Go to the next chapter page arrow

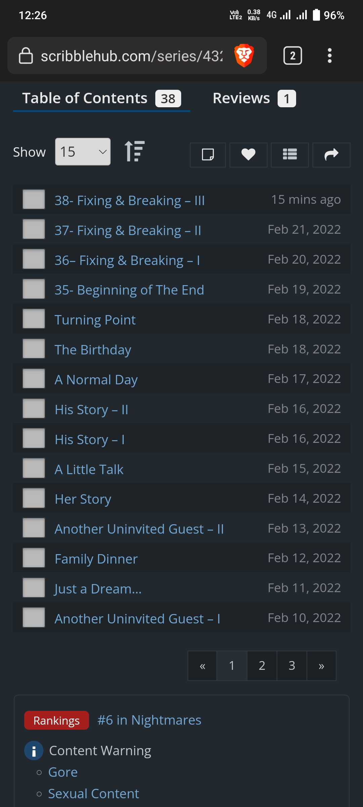coord(321,666)
